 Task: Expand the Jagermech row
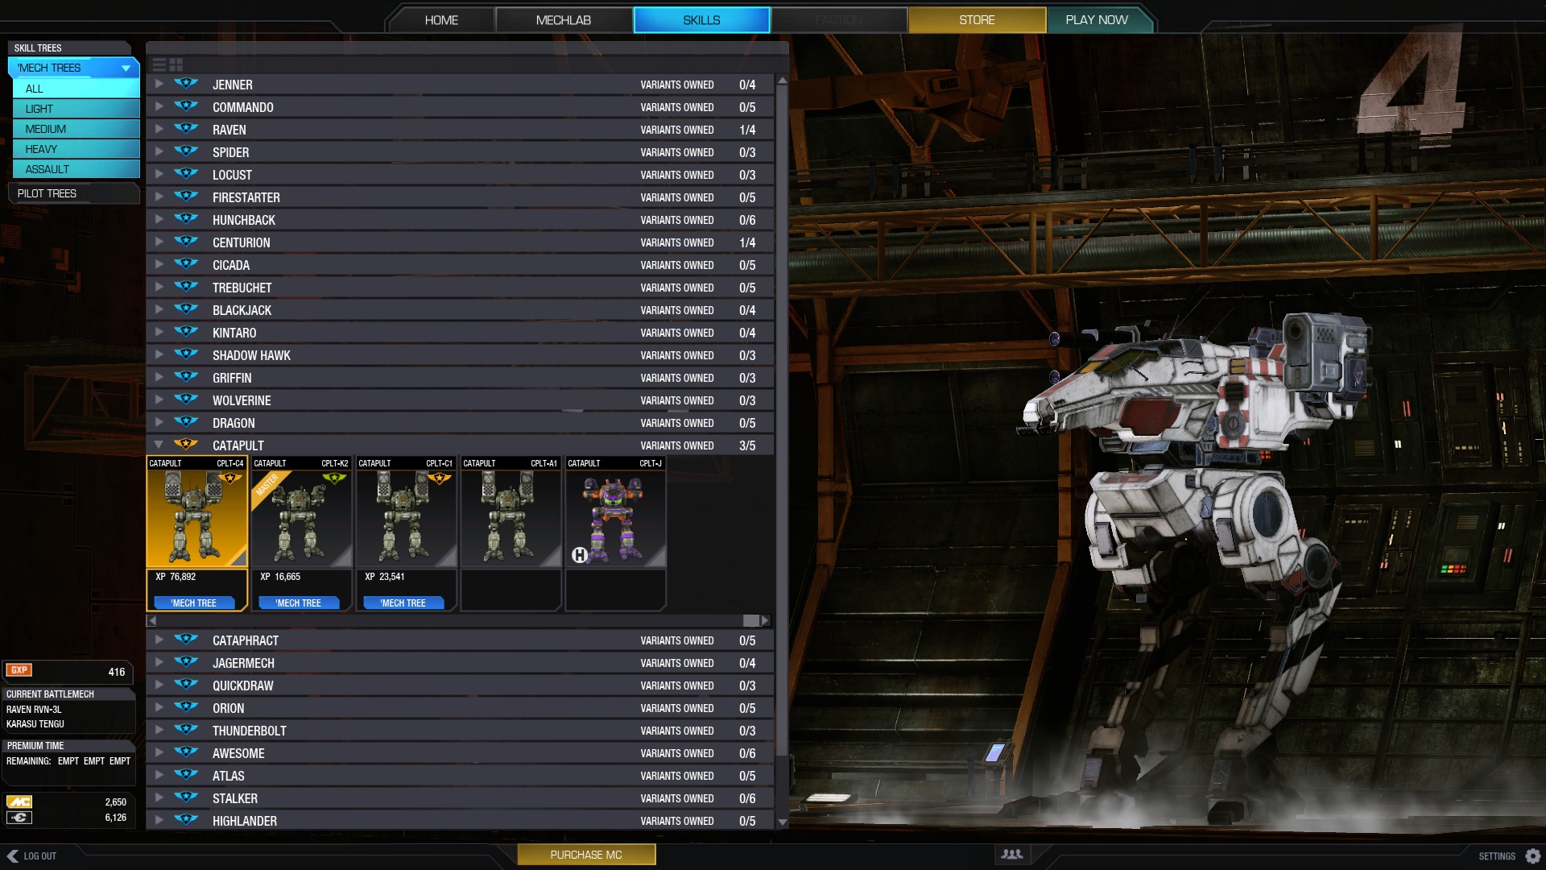pos(159,662)
